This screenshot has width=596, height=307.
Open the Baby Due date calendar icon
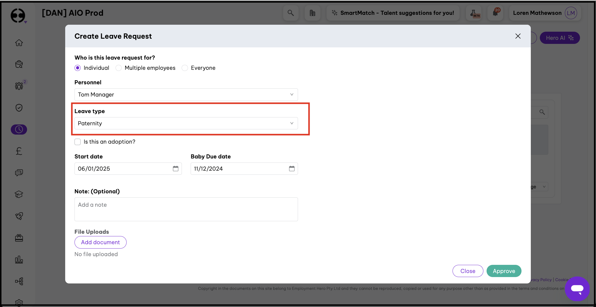[x=292, y=169]
